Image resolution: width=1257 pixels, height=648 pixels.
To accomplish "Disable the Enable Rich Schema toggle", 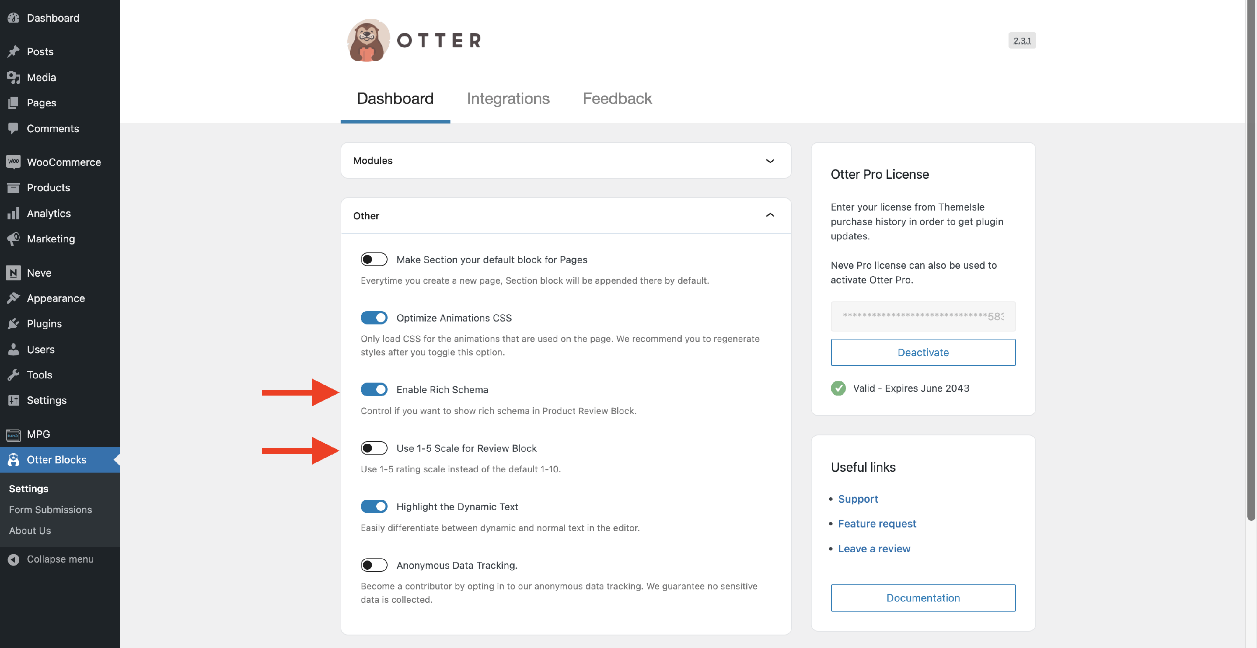I will (x=374, y=389).
